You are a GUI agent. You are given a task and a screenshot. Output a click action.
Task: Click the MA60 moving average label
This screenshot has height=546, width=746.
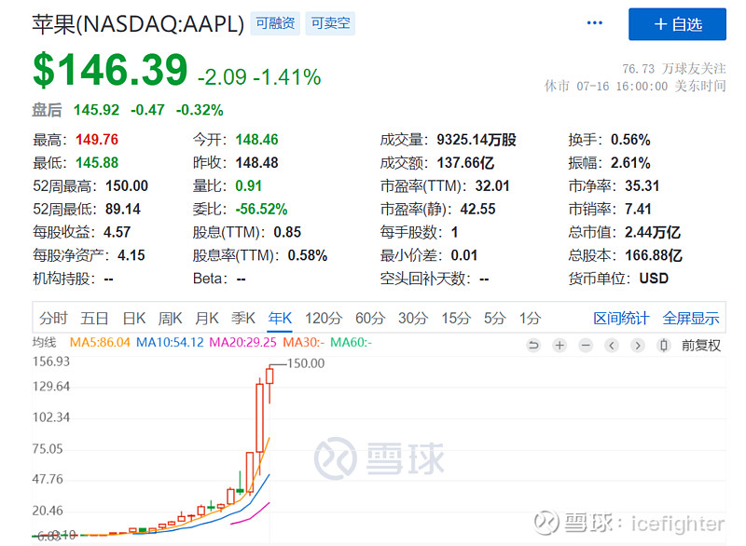(352, 342)
